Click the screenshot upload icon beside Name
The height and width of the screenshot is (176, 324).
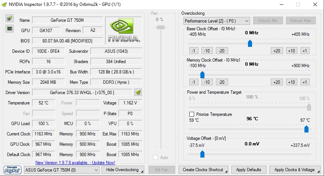(10, 18)
